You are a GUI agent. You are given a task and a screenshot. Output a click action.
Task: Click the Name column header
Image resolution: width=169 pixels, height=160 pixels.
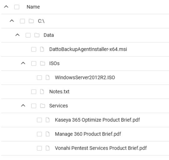coord(33,7)
